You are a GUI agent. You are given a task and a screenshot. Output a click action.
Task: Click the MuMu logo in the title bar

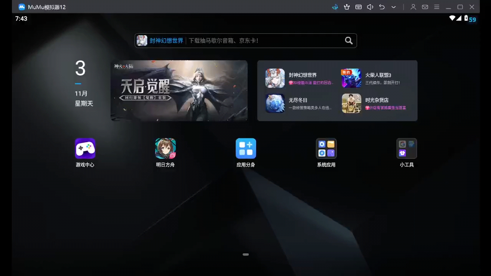tap(21, 7)
